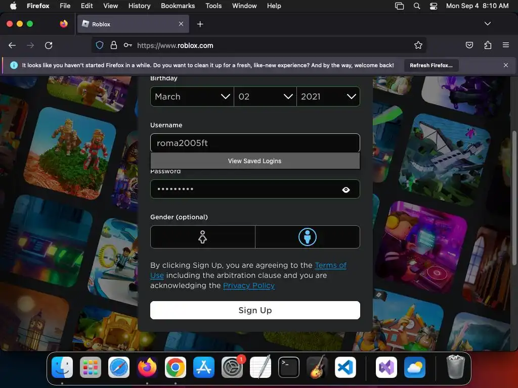The height and width of the screenshot is (388, 518).
Task: Launch Safari from the dock
Action: coord(119,367)
